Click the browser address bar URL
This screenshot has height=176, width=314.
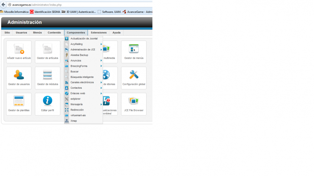37,5
